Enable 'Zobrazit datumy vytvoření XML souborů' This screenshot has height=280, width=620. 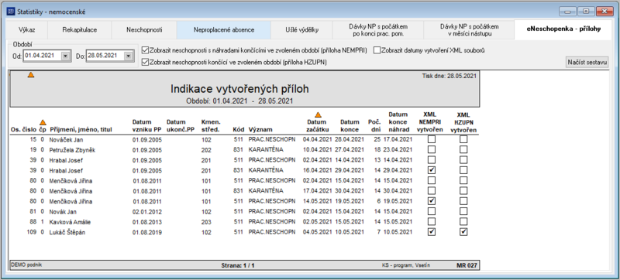[377, 50]
